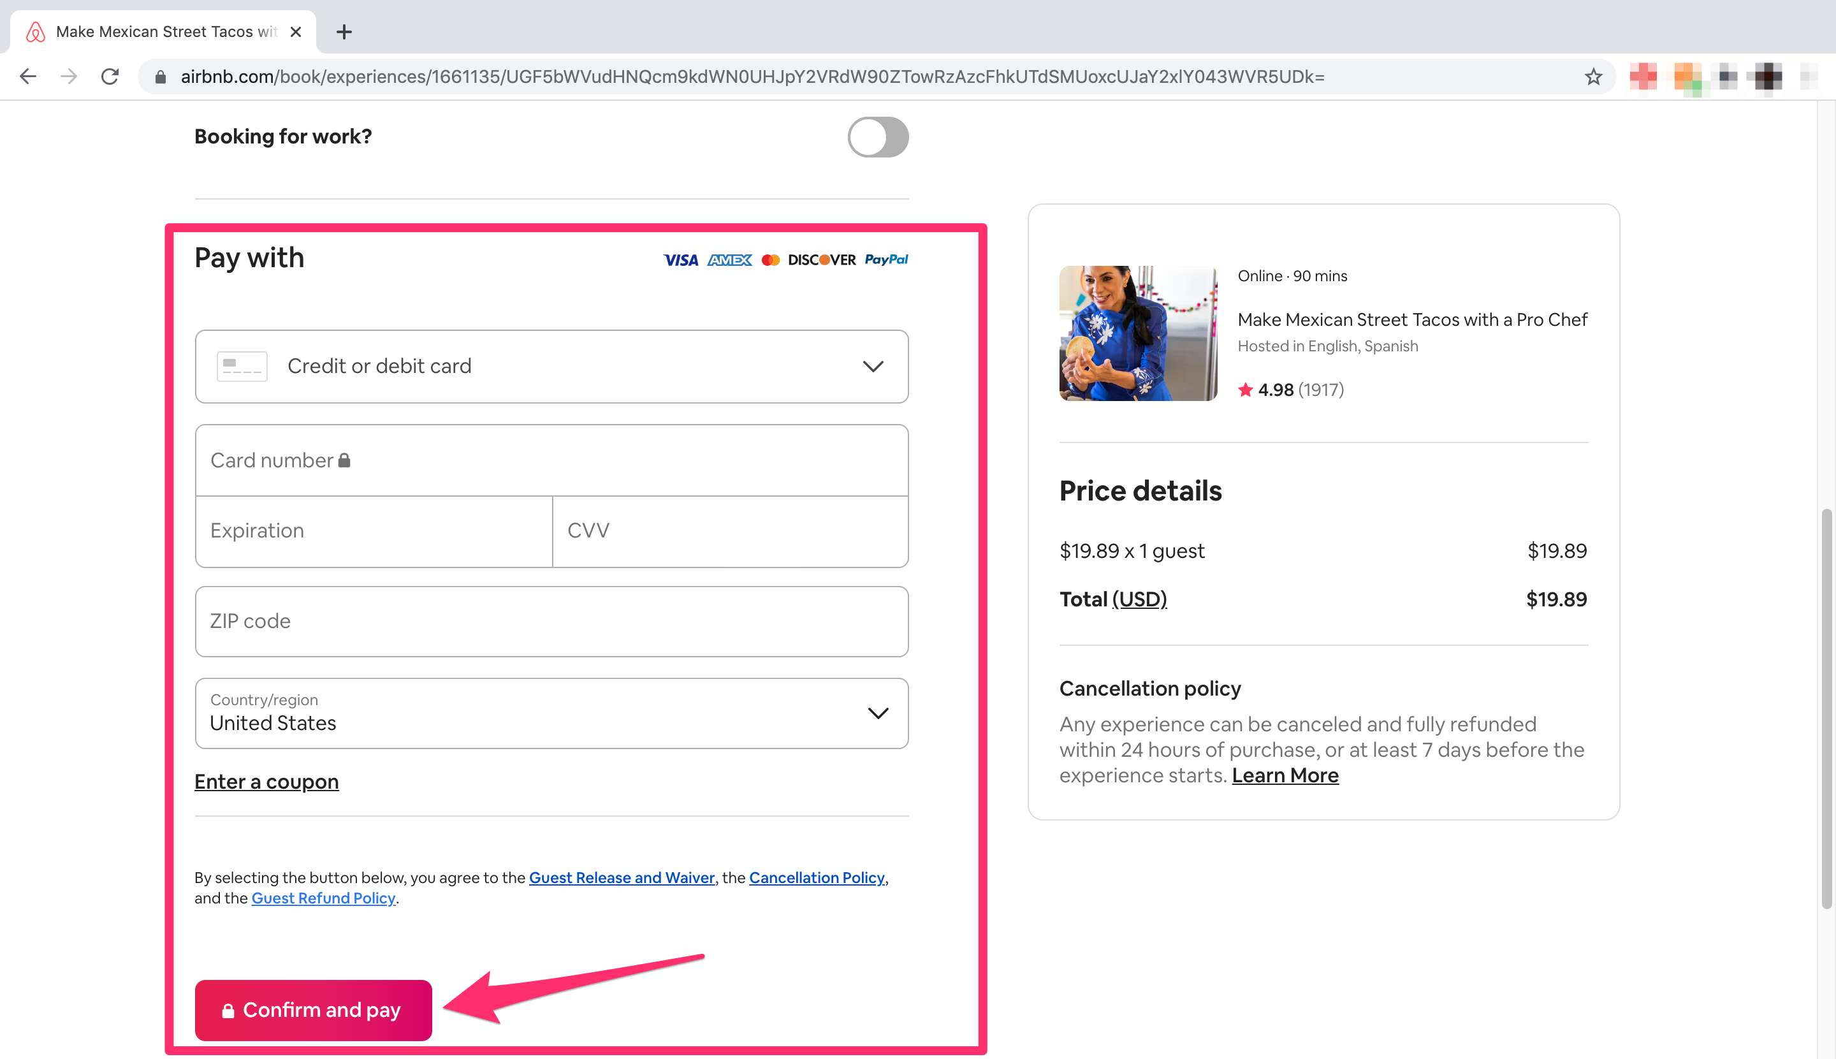Viewport: 1836px width, 1059px height.
Task: Click the Confirm and pay button
Action: click(313, 1010)
